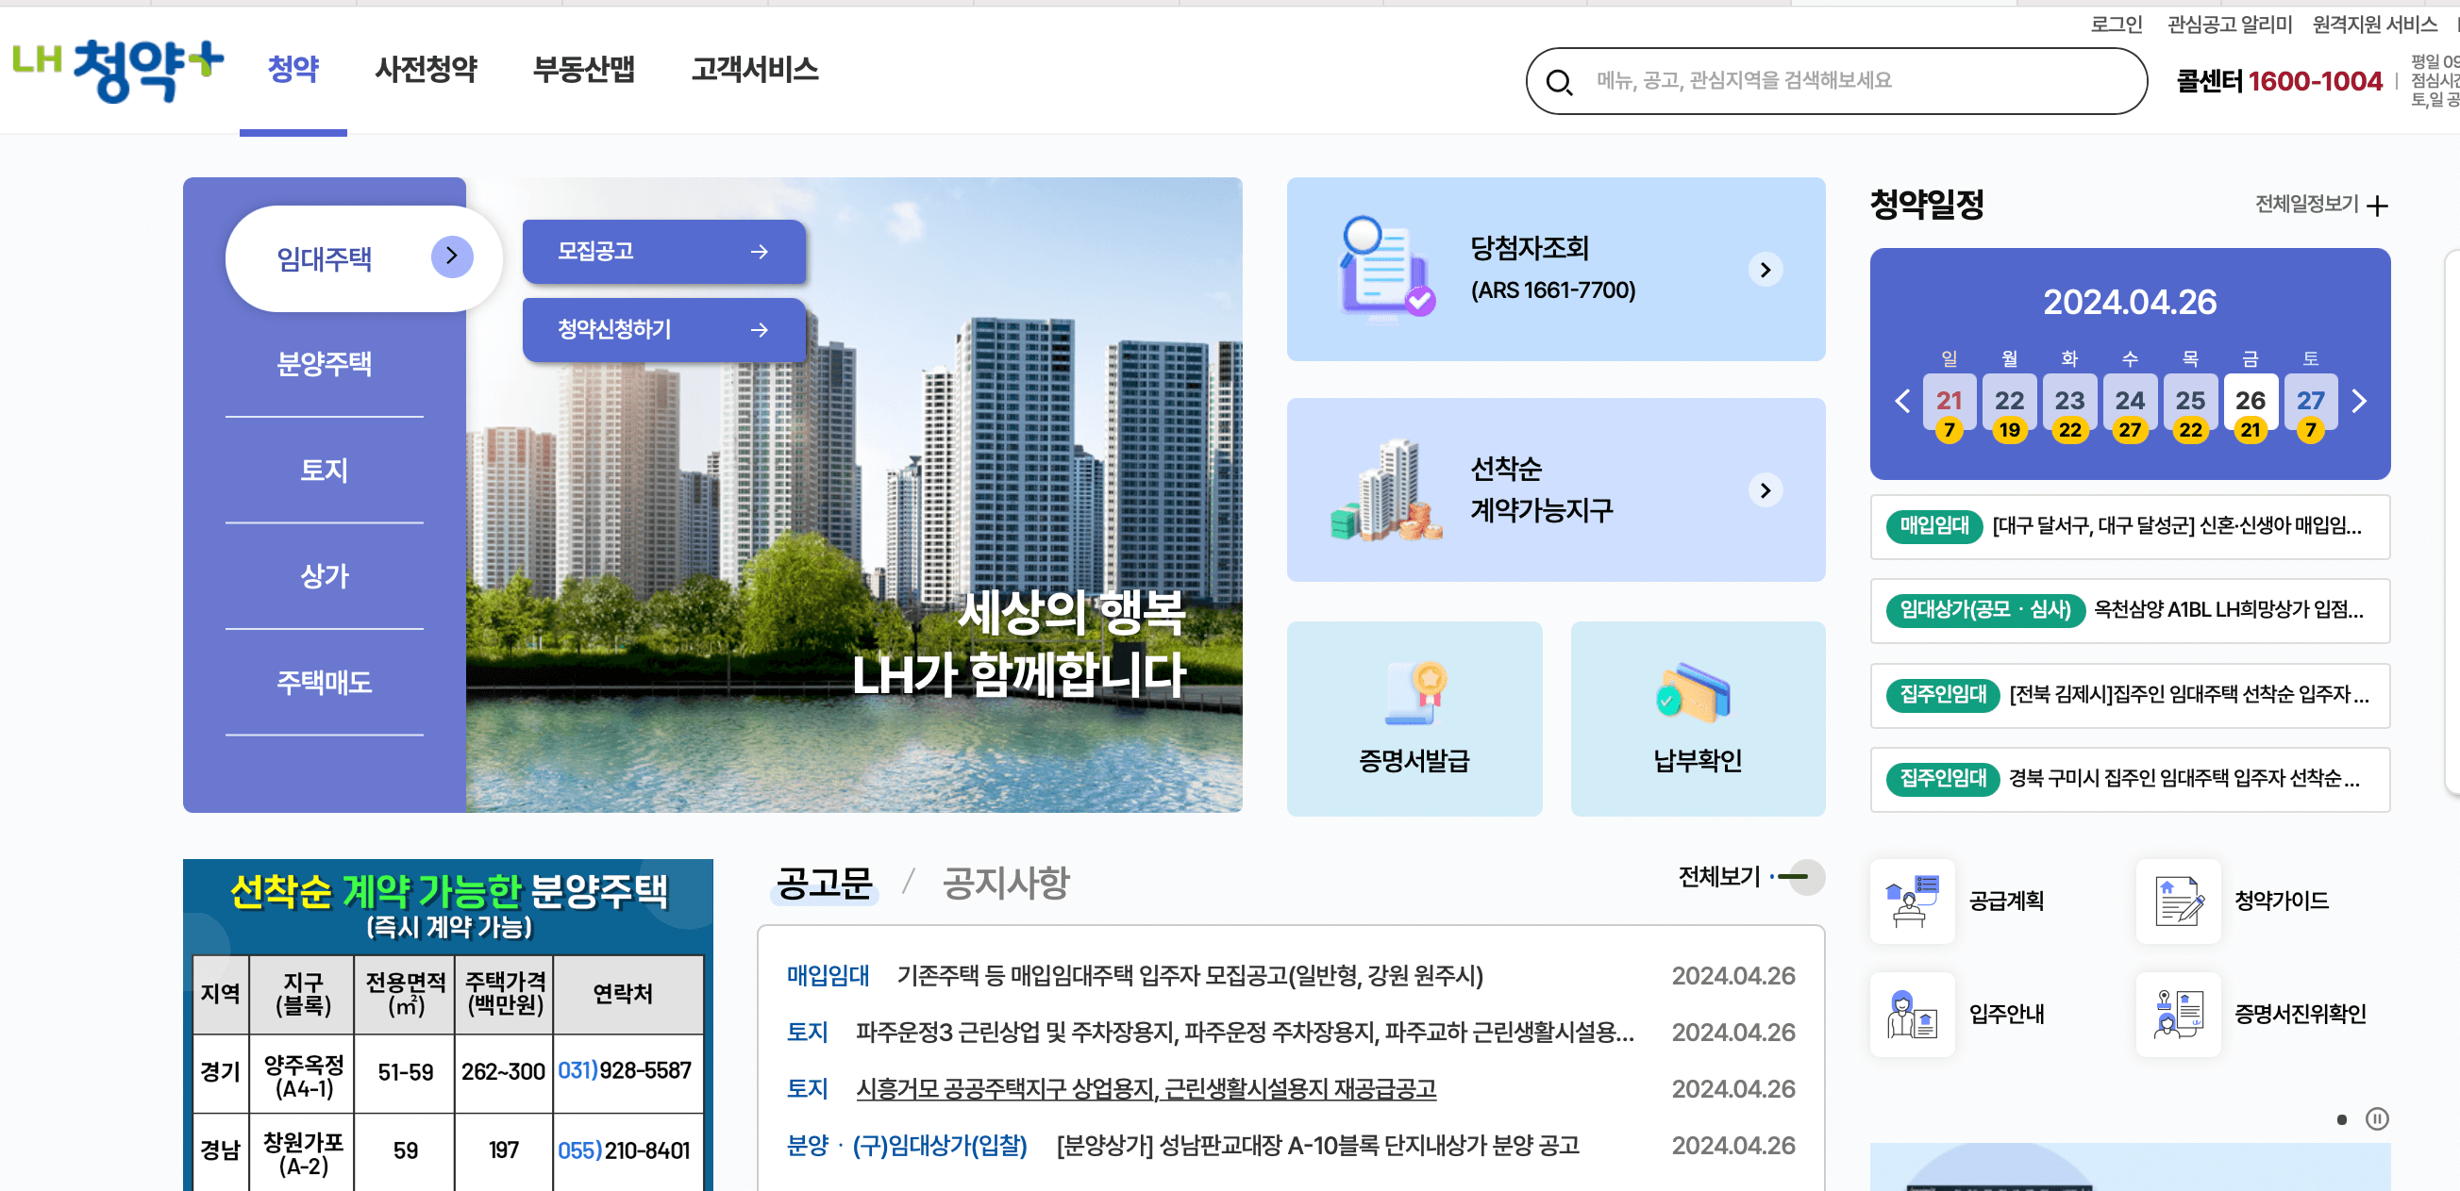Open 당첨자조회 document search icon

pyautogui.click(x=1386, y=268)
